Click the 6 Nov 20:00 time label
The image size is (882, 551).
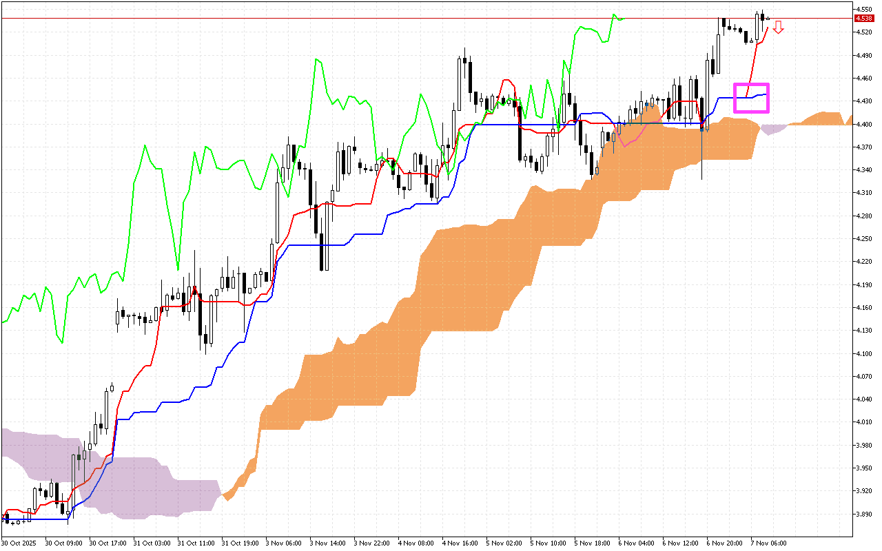726,543
